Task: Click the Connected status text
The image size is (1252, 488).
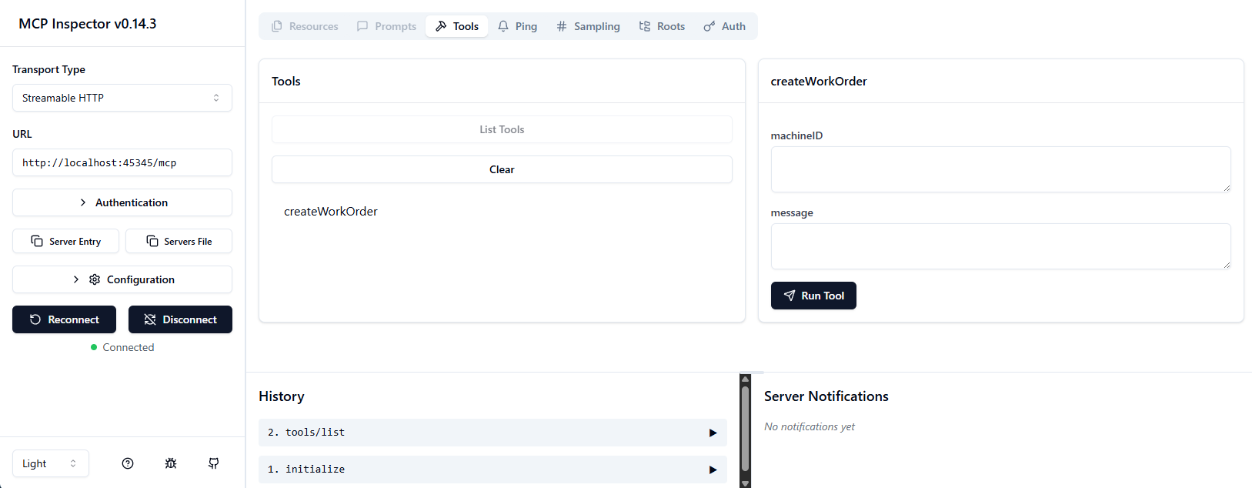Action: click(129, 347)
